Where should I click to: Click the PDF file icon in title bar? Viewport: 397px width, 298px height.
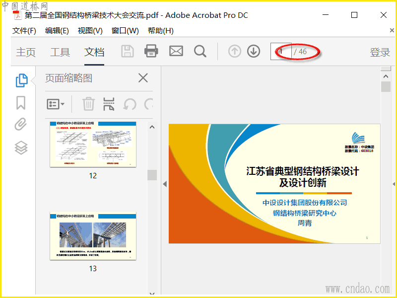pyautogui.click(x=17, y=15)
